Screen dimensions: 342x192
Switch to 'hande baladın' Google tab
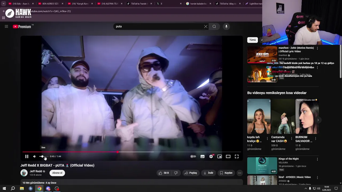coord(199,4)
